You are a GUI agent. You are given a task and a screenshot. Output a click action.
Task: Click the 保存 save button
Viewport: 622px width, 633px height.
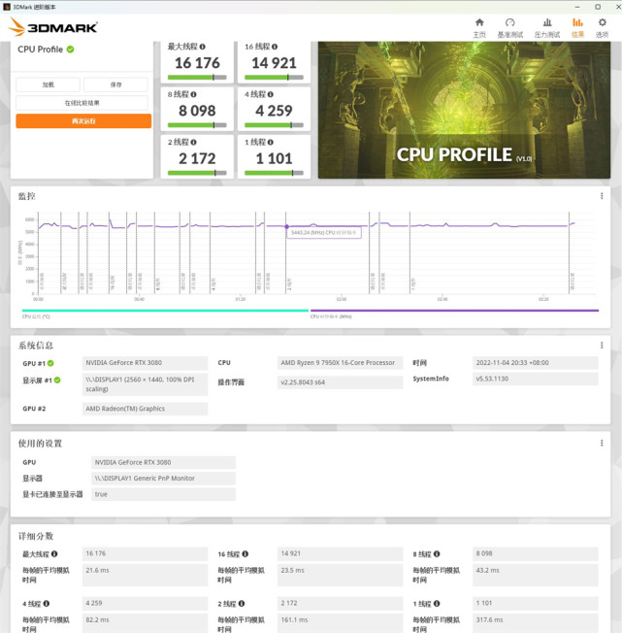(x=115, y=84)
